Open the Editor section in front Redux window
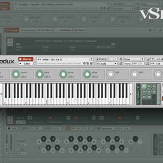The height and width of the screenshot is (163, 163). tap(26, 64)
